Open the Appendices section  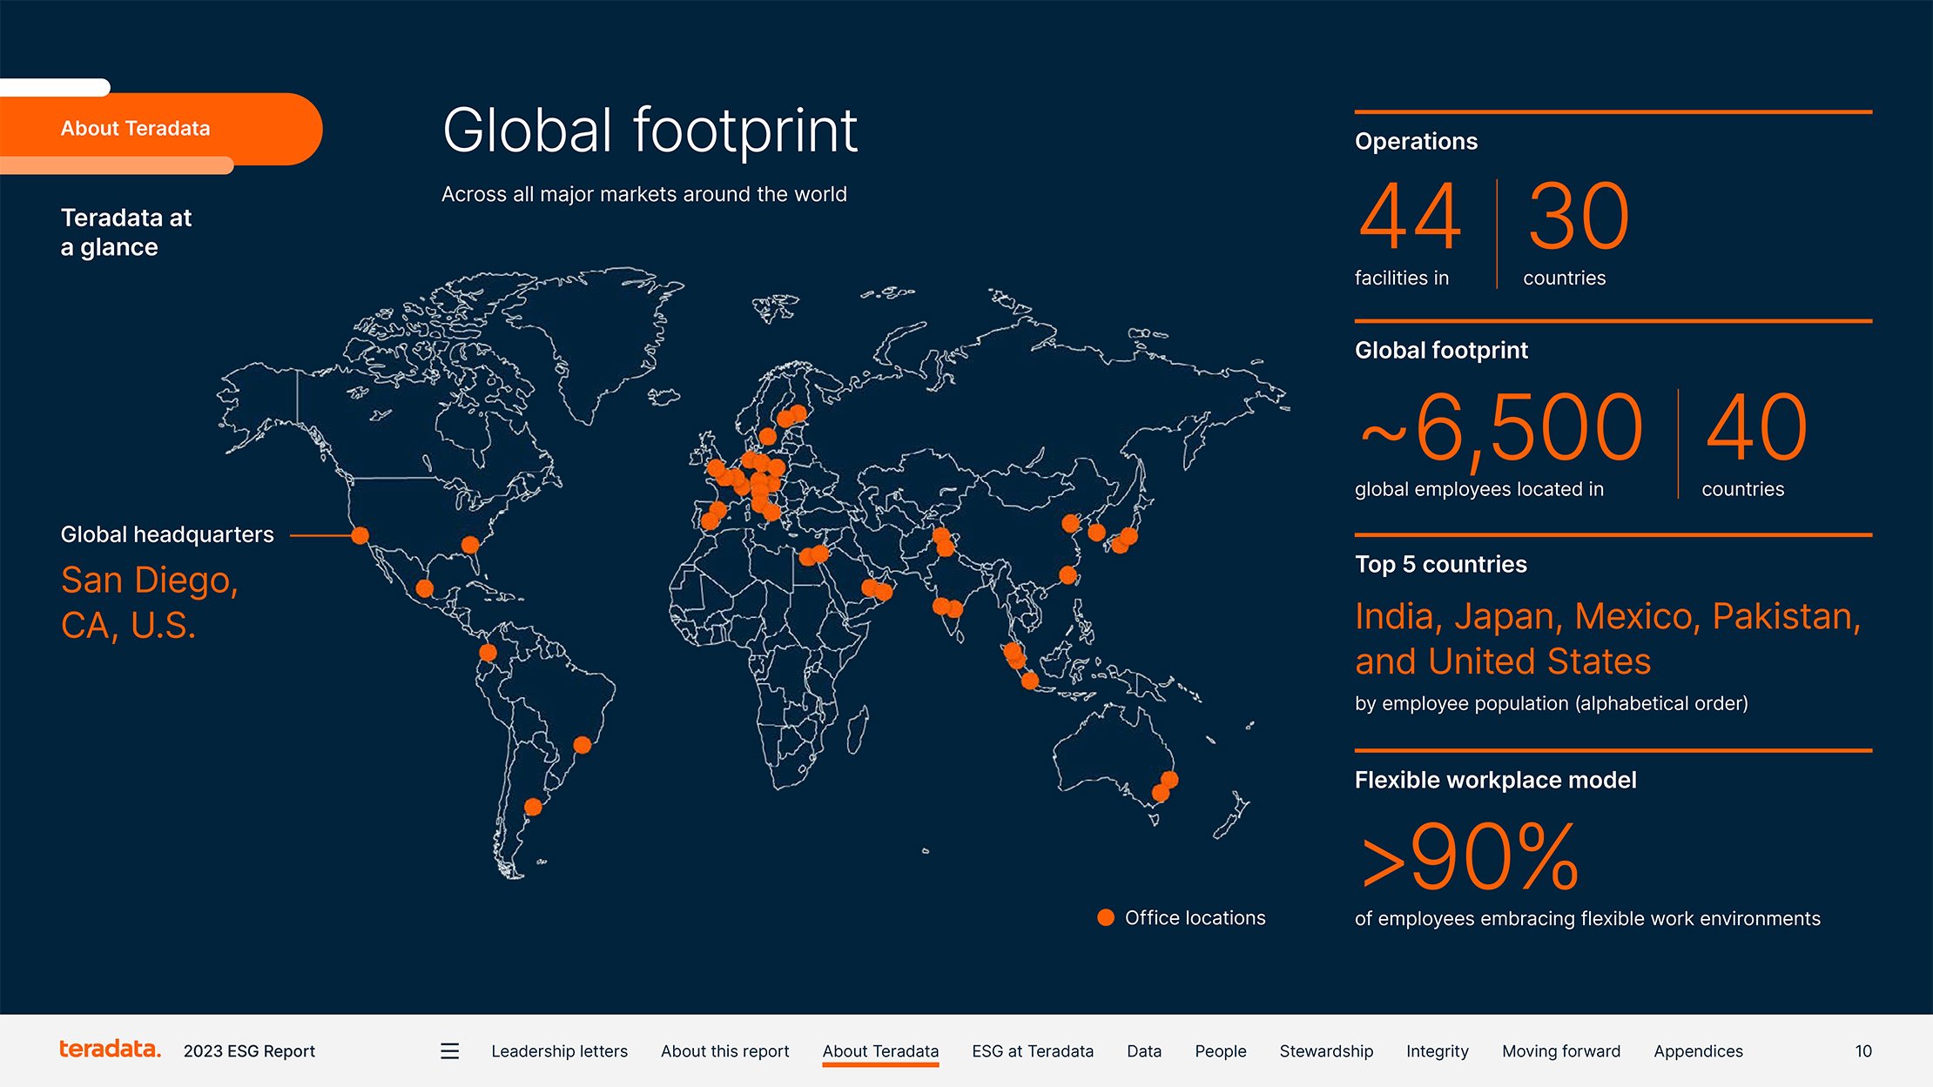tap(1698, 1051)
